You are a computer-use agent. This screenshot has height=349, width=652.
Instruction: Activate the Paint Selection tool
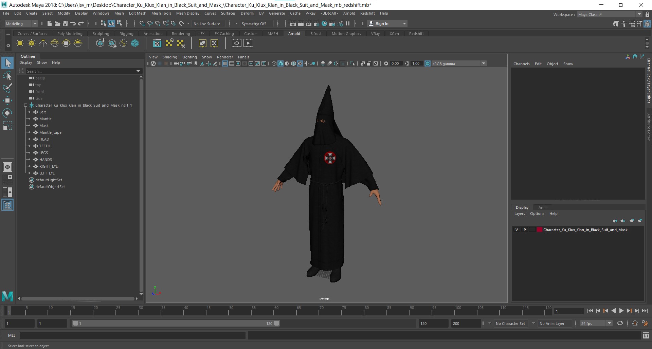pyautogui.click(x=7, y=88)
